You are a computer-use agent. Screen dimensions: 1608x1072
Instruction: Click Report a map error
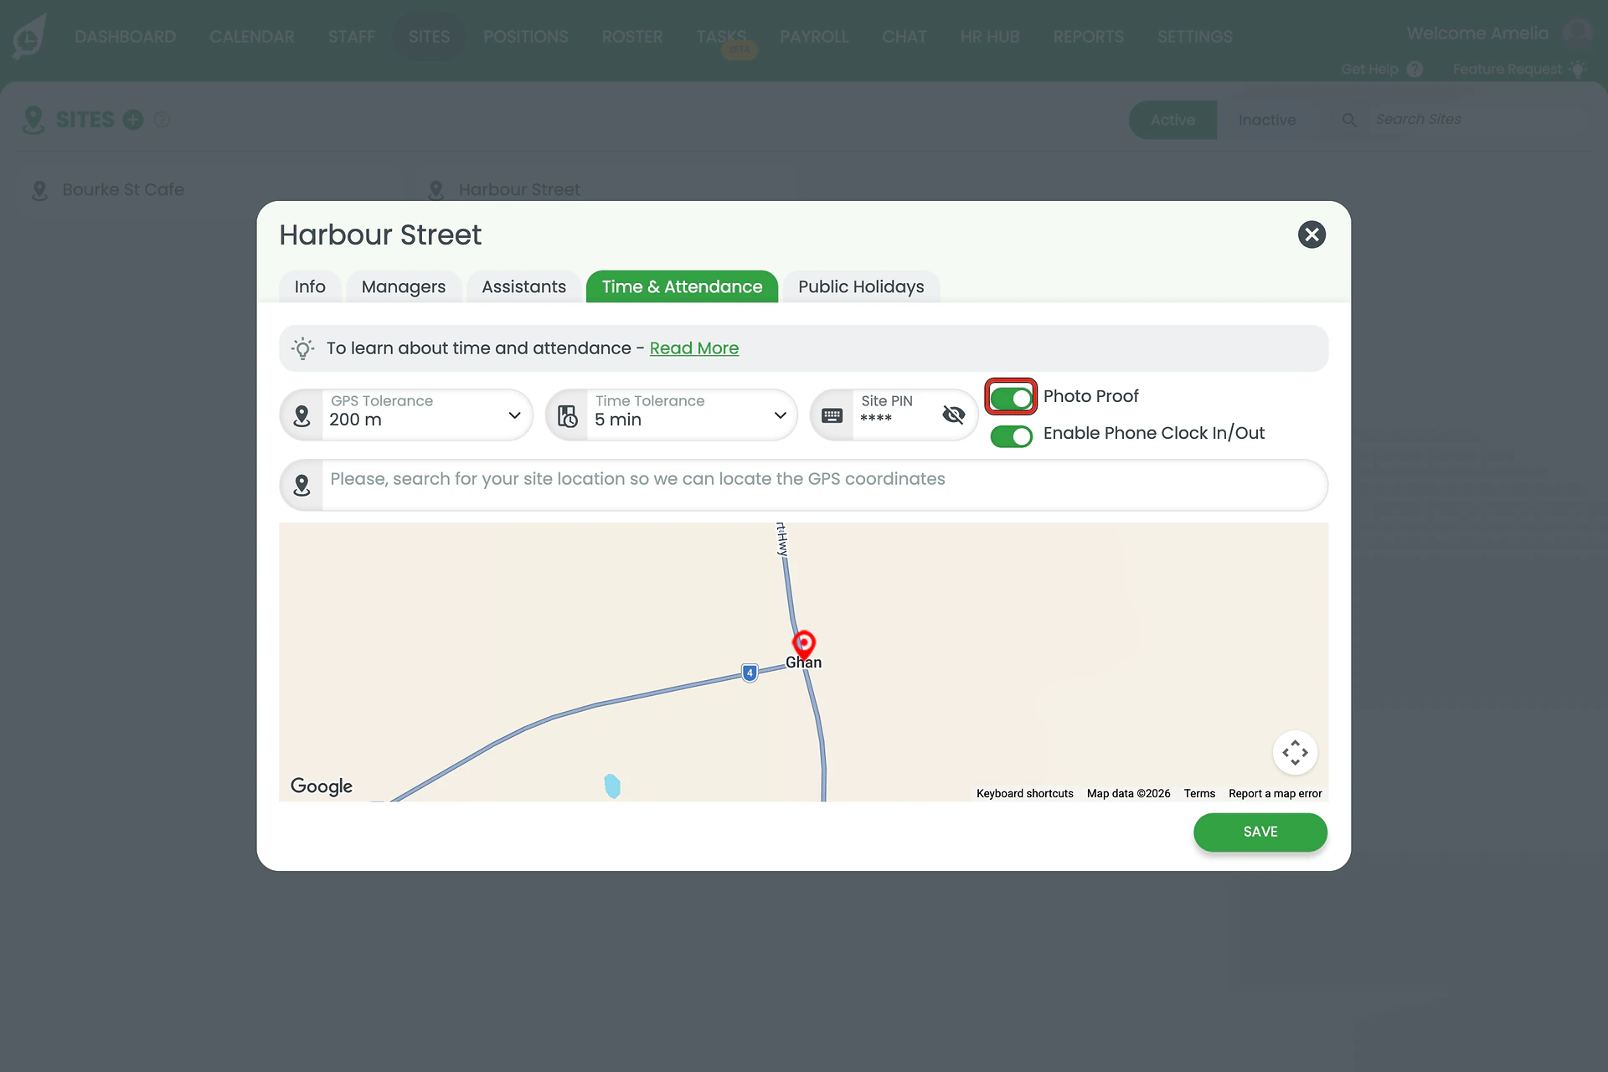(x=1275, y=793)
